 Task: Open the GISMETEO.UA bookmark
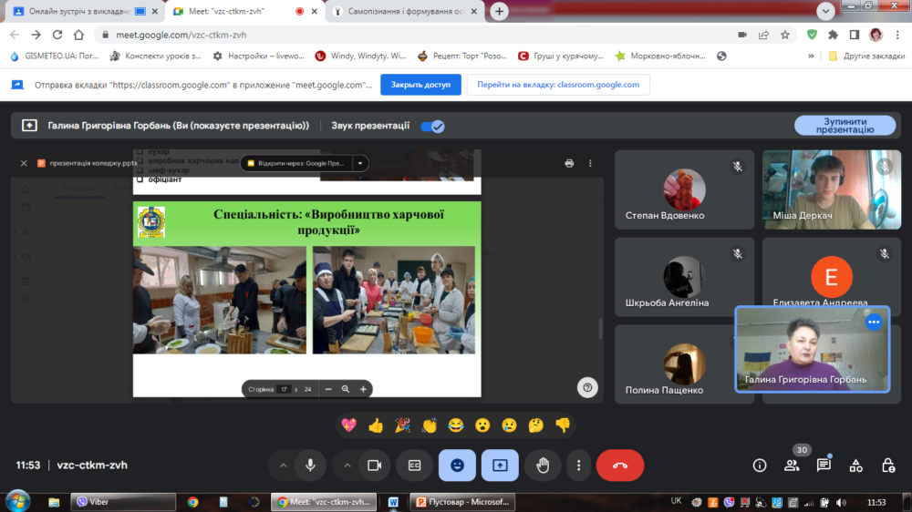pos(55,56)
